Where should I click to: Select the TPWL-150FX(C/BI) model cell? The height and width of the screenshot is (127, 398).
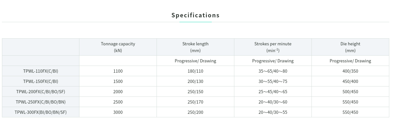click(41, 81)
